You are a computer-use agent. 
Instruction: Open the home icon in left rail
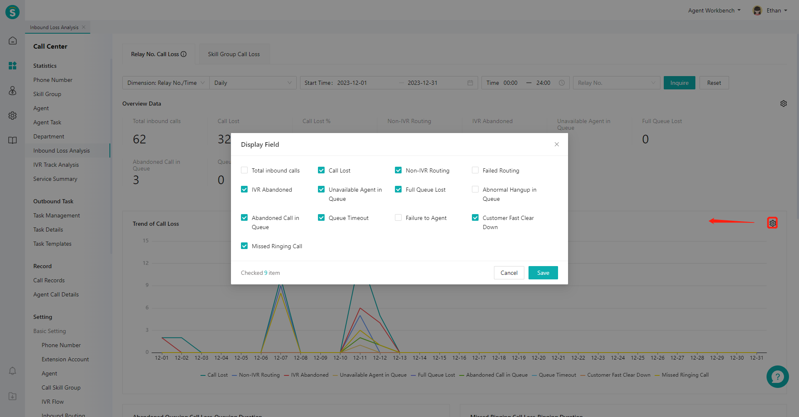(12, 40)
